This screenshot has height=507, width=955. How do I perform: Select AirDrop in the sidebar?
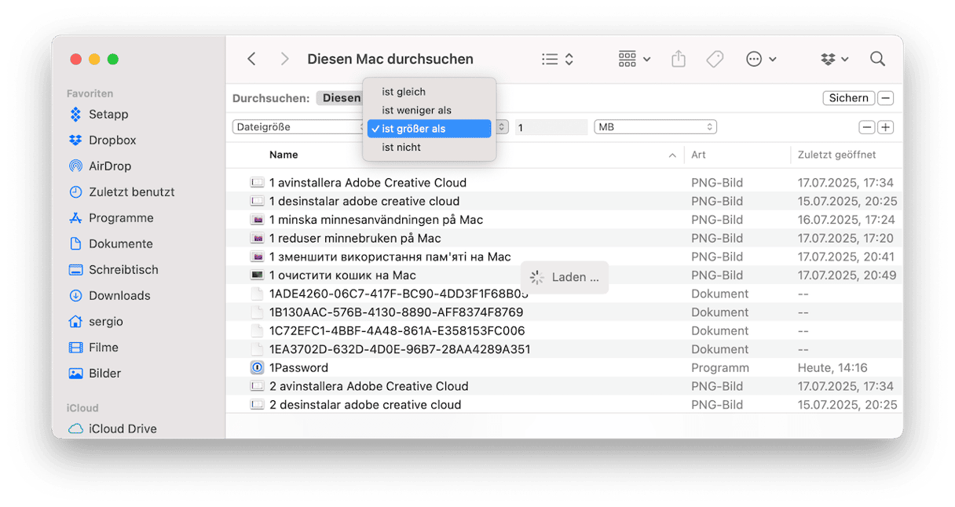(x=110, y=166)
